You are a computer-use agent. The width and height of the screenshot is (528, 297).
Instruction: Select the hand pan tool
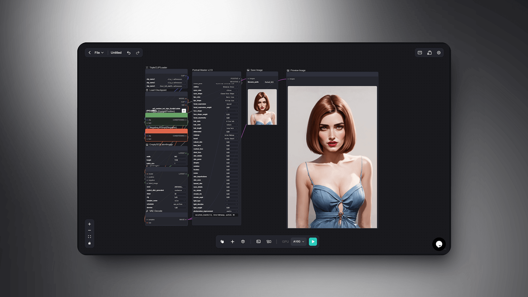tap(222, 242)
